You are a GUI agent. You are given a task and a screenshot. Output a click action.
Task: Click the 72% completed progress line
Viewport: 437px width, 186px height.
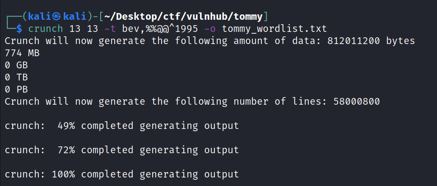[x=122, y=150]
